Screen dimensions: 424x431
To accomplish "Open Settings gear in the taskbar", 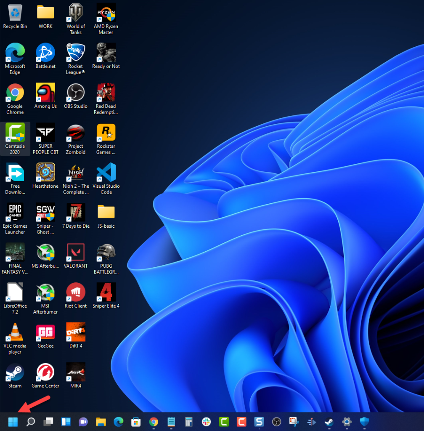I will pos(347,421).
